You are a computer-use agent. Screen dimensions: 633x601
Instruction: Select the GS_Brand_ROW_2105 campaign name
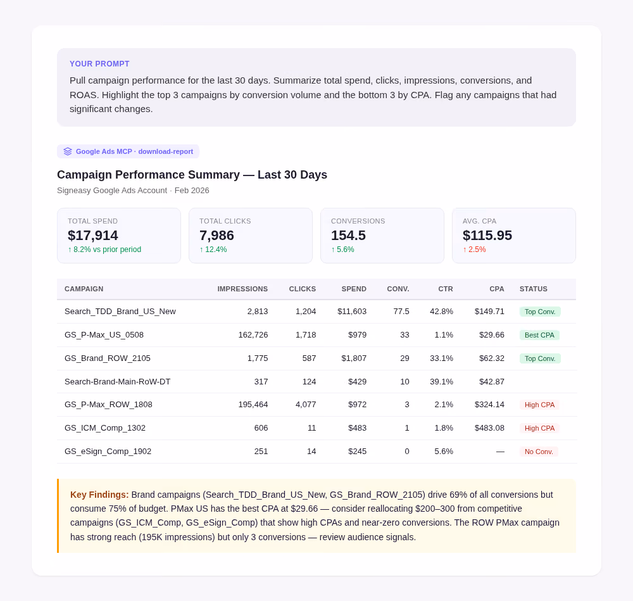(108, 358)
